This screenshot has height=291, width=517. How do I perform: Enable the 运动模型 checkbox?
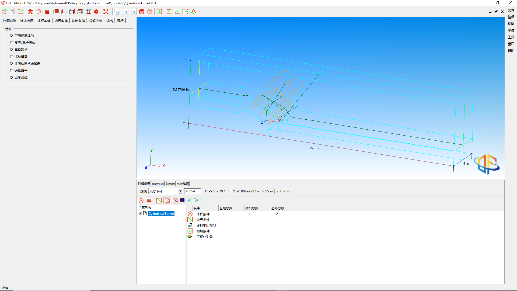click(x=12, y=57)
